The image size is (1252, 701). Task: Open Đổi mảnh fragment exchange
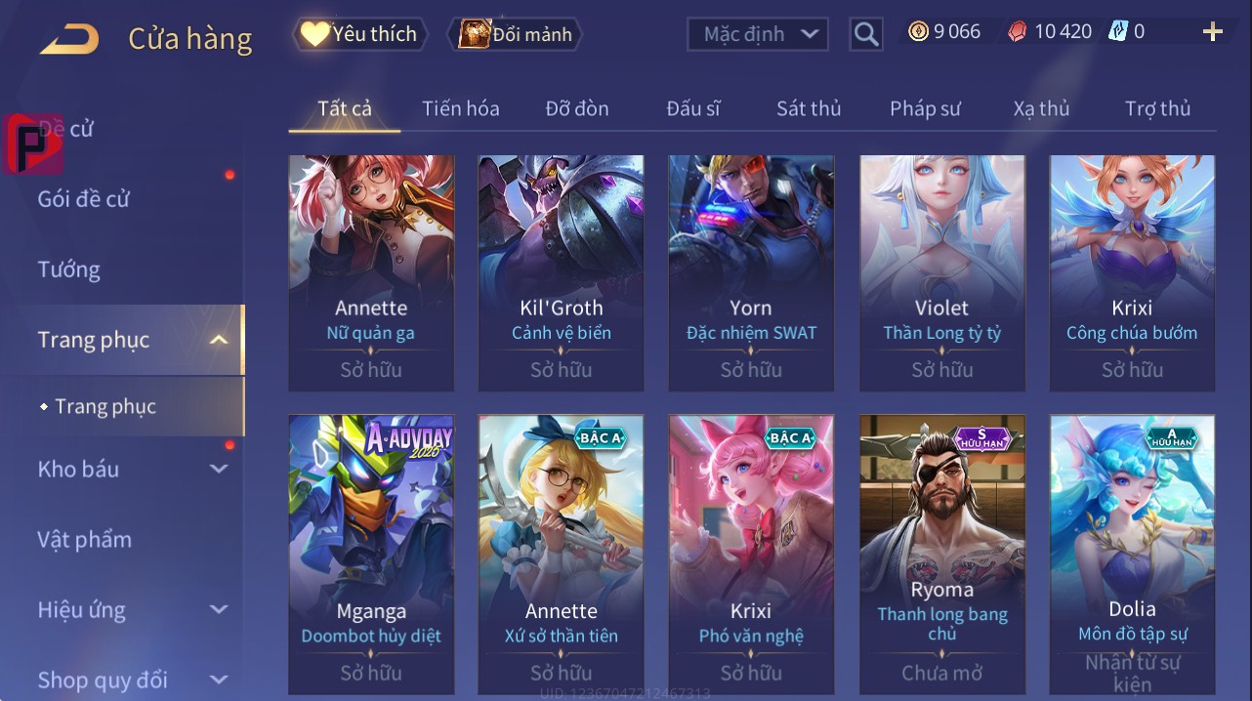tap(515, 34)
